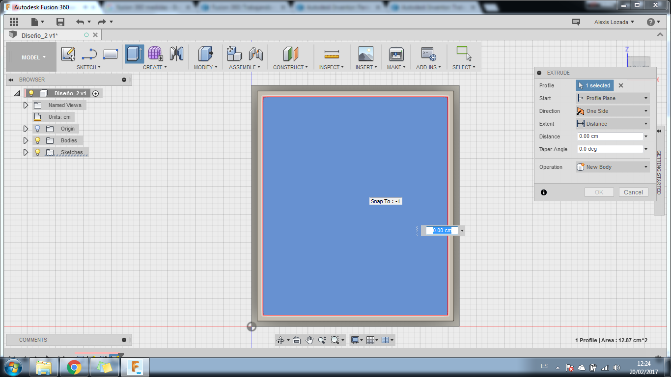Open the Start Profile Plane dropdown
The image size is (671, 377).
click(x=613, y=98)
